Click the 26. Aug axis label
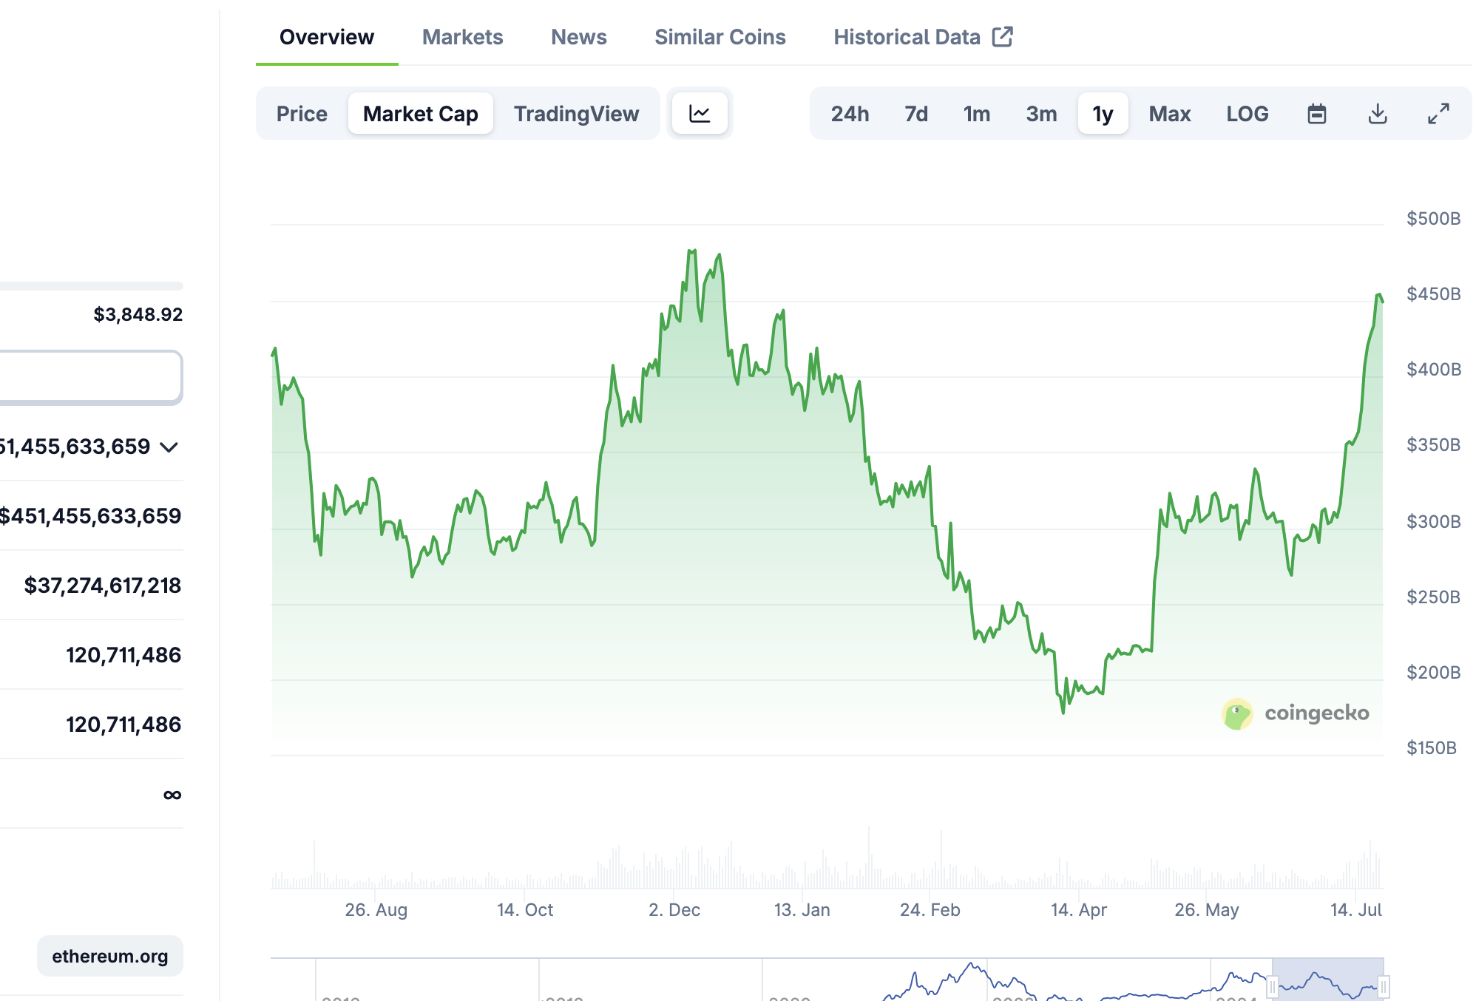 point(376,910)
